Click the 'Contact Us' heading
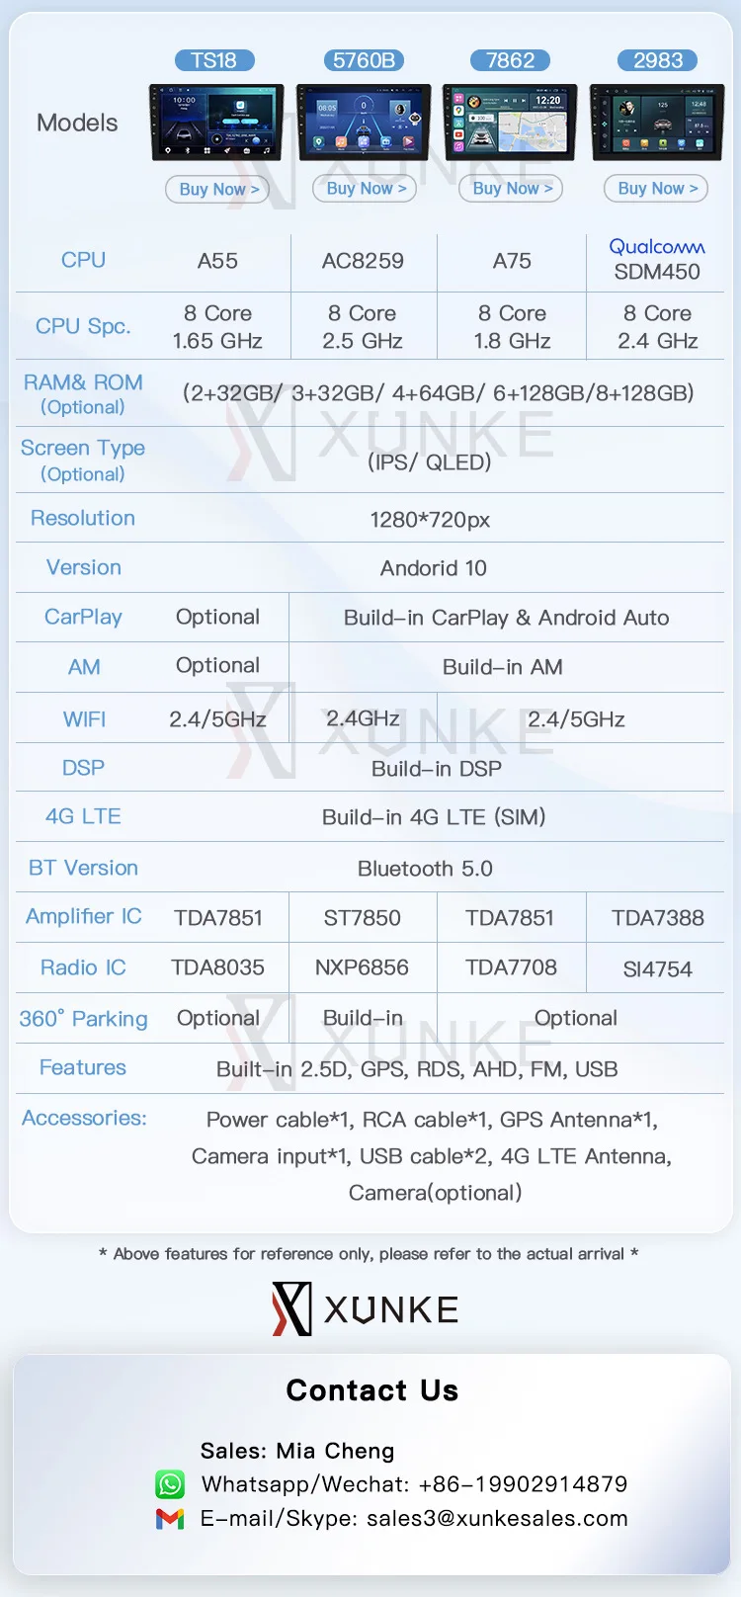 click(372, 1390)
